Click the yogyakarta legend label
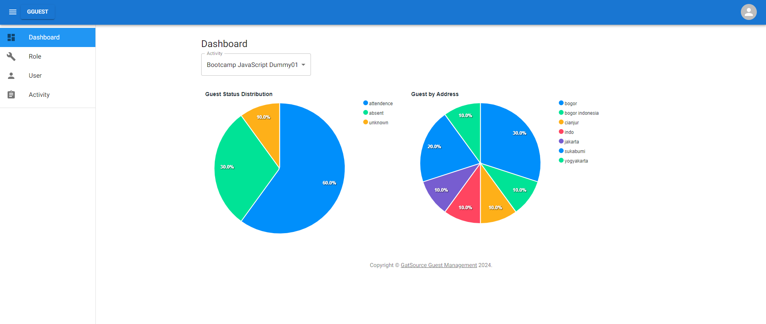766x324 pixels. (x=576, y=161)
